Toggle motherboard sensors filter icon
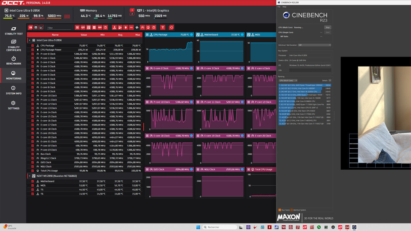 click(x=89, y=28)
